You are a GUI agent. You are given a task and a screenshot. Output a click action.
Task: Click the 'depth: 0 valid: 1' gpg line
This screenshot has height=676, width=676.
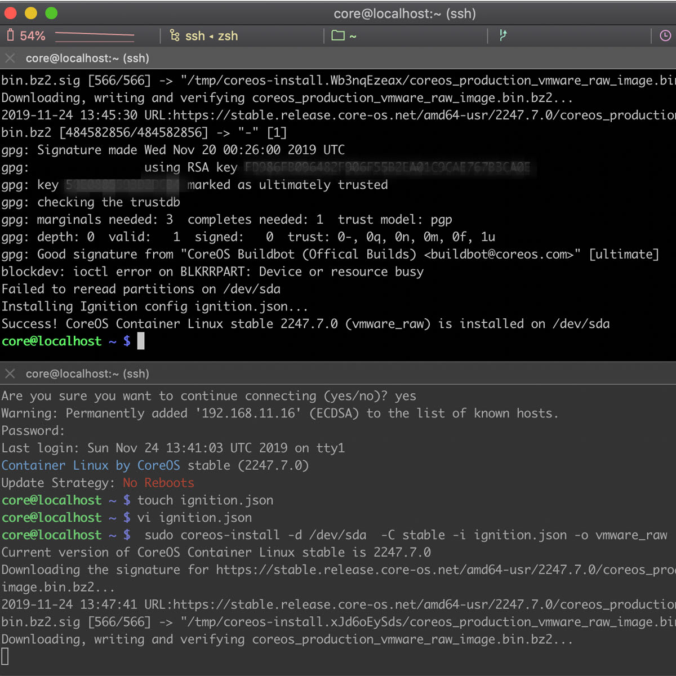(x=248, y=237)
